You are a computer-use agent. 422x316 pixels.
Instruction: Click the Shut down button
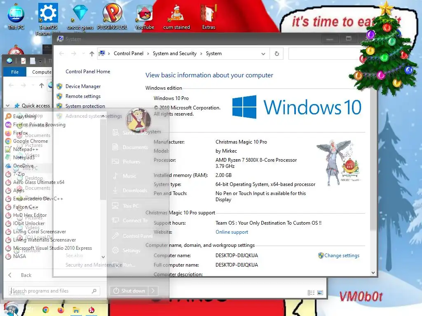click(x=129, y=291)
